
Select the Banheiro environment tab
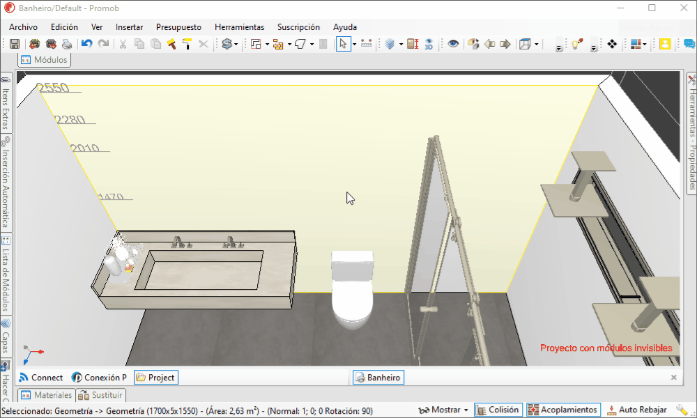click(378, 378)
